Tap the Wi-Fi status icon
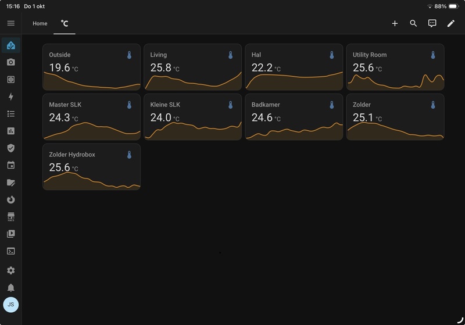Image resolution: width=465 pixels, height=325 pixels. (x=430, y=6)
